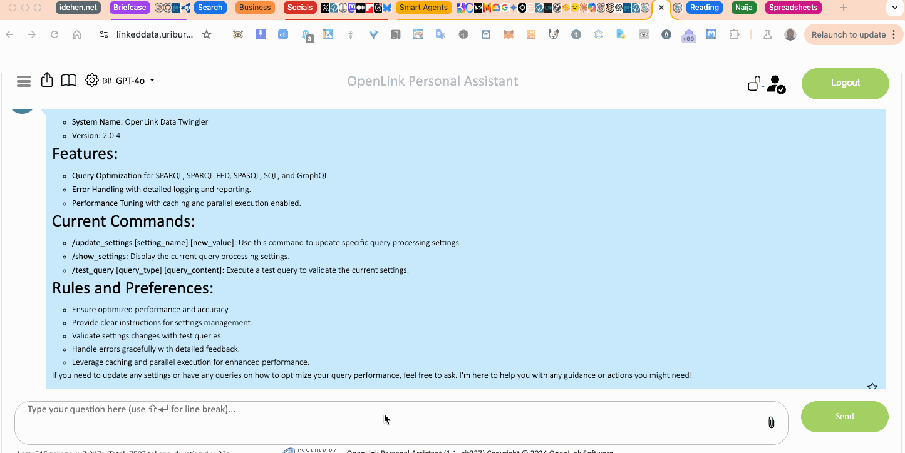Expand the GPT-4o model dropdown

pyautogui.click(x=135, y=80)
